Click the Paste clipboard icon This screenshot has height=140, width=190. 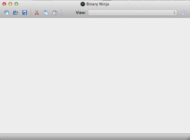(55, 13)
